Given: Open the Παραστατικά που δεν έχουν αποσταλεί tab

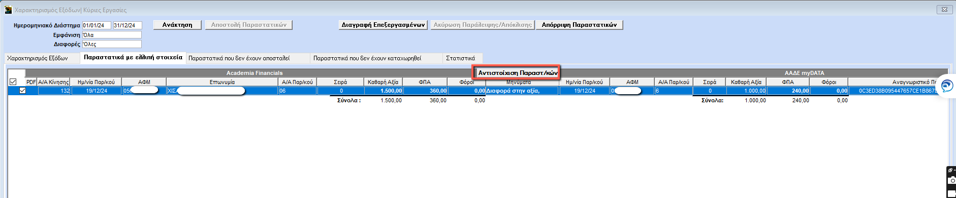Looking at the screenshot, I should [239, 58].
